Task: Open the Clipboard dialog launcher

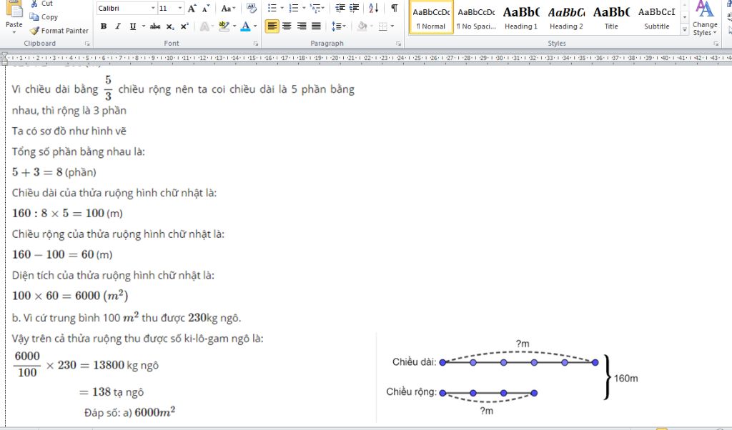Action: click(x=87, y=44)
